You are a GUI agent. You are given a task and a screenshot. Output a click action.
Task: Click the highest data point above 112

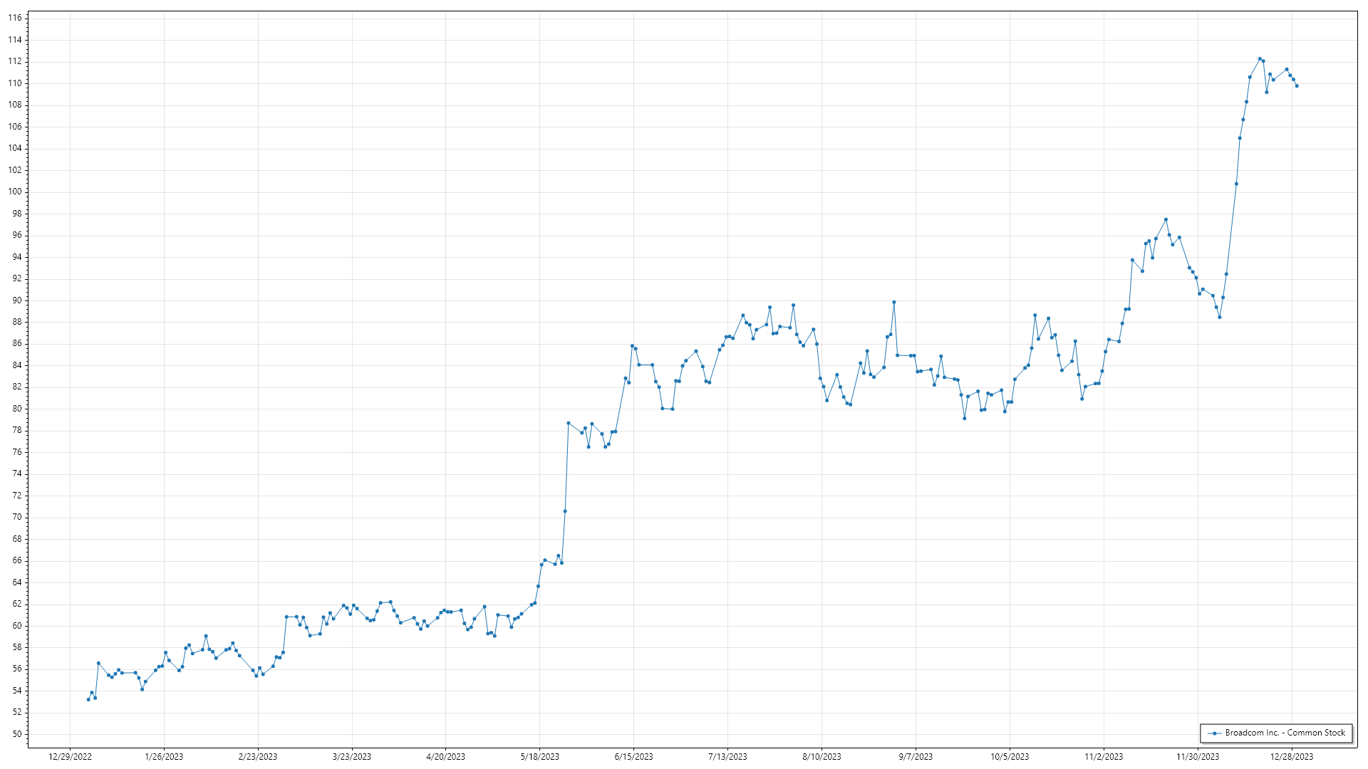point(1260,59)
